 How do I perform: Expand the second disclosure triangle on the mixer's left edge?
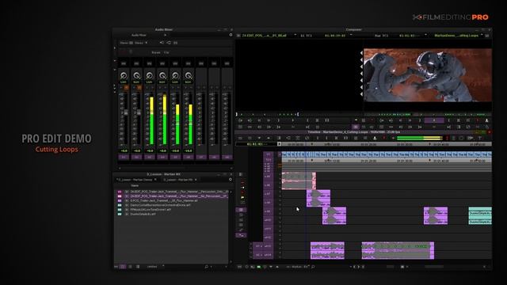[115, 60]
